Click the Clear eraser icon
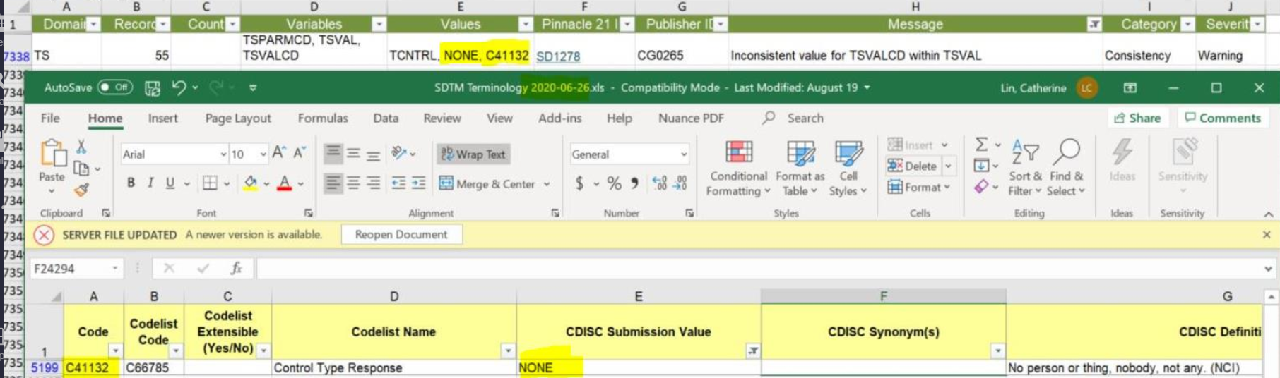The height and width of the screenshot is (378, 1280). (x=981, y=188)
